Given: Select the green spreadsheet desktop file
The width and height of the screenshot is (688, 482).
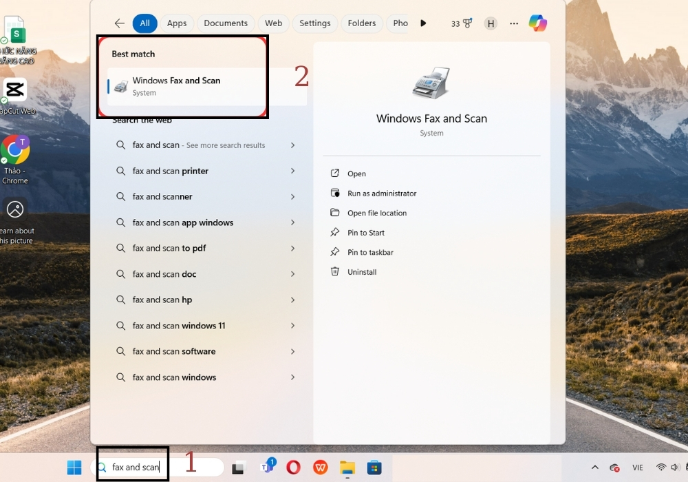Looking at the screenshot, I should (17, 39).
